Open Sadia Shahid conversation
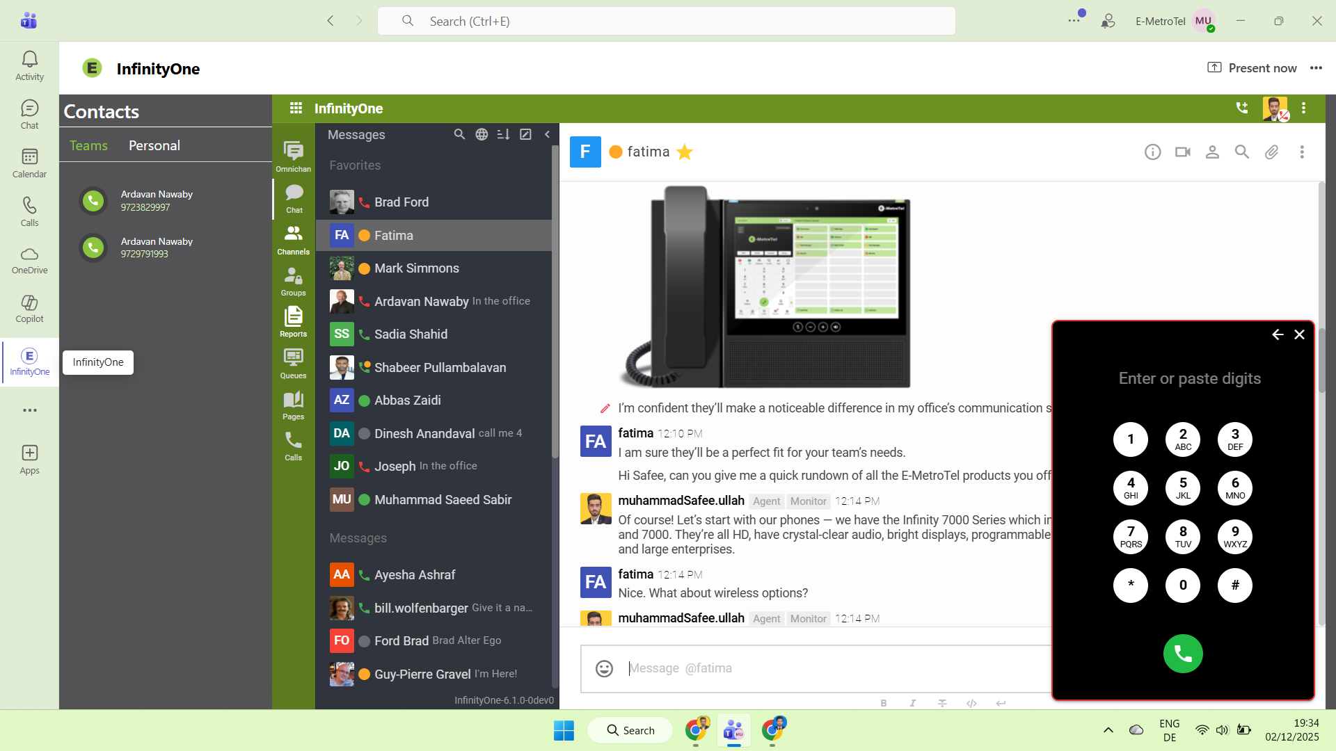 [434, 334]
